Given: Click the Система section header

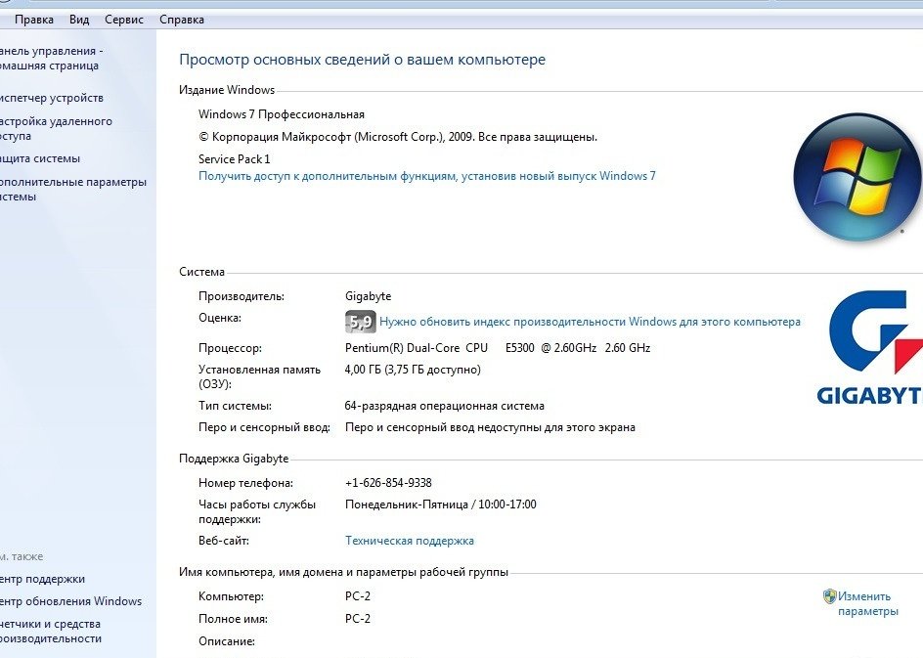Looking at the screenshot, I should tap(201, 272).
